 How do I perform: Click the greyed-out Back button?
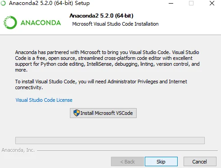pos(128,162)
